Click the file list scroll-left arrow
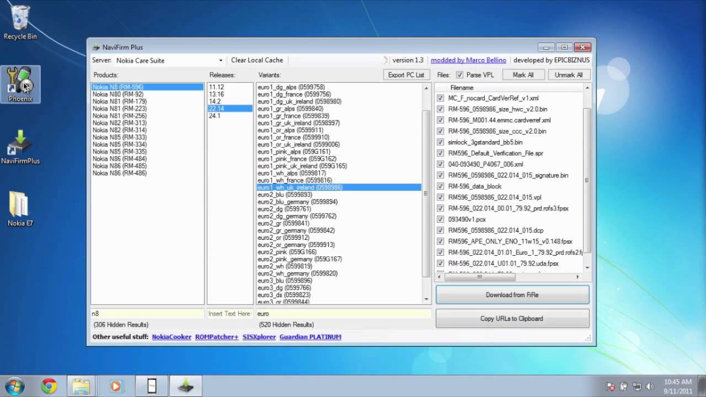706x397 pixels. [x=440, y=277]
